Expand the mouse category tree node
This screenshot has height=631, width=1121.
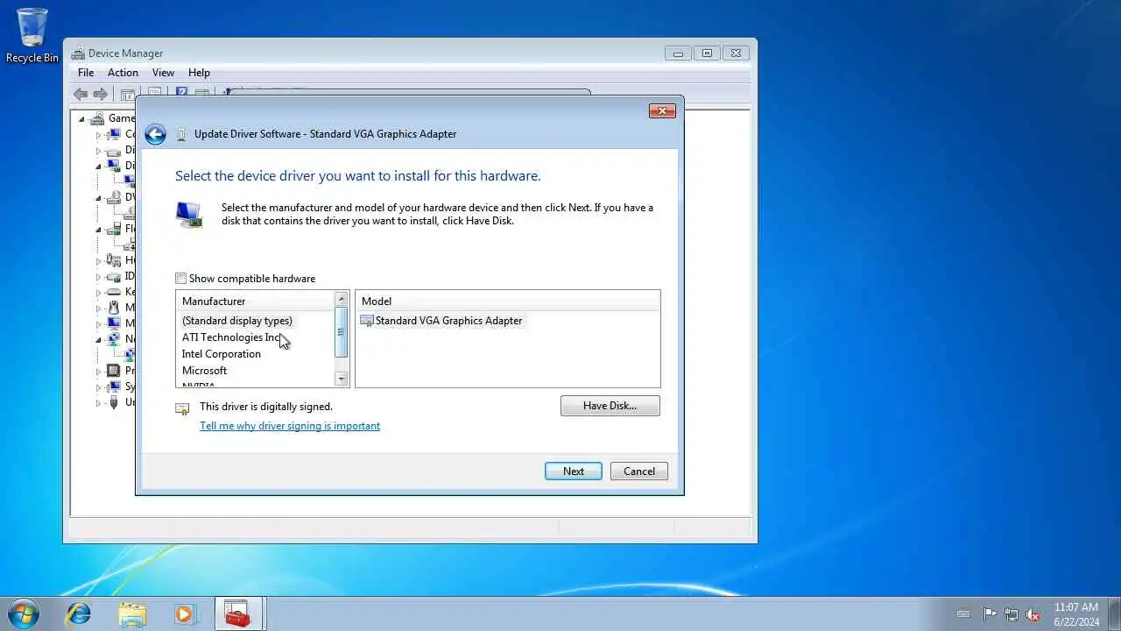tap(99, 308)
